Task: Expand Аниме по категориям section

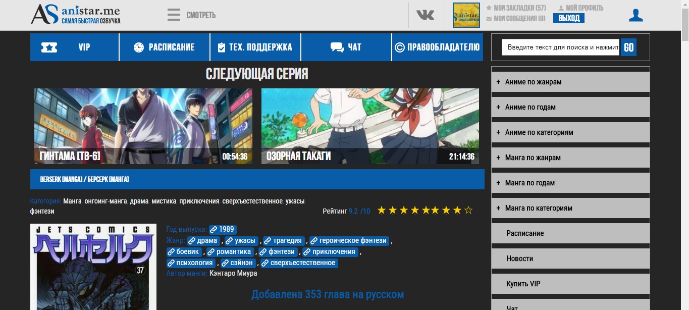Action: (x=570, y=132)
